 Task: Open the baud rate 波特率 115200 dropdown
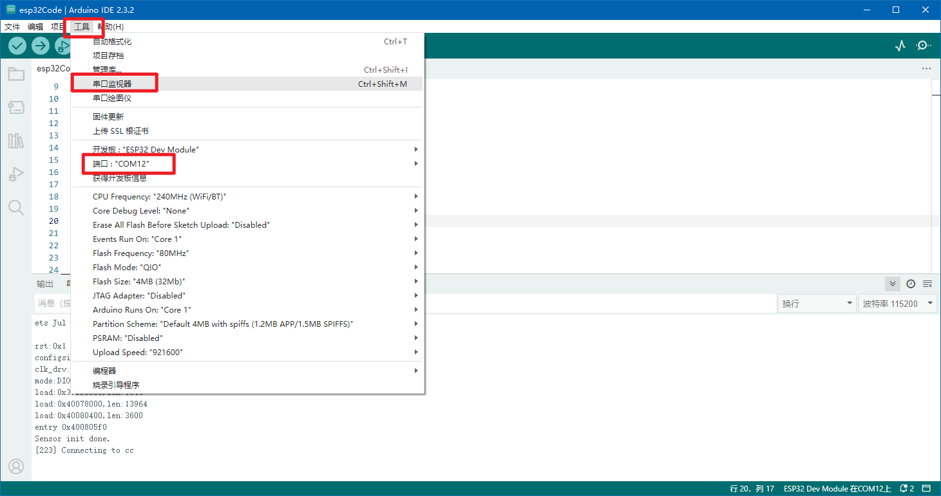(898, 304)
